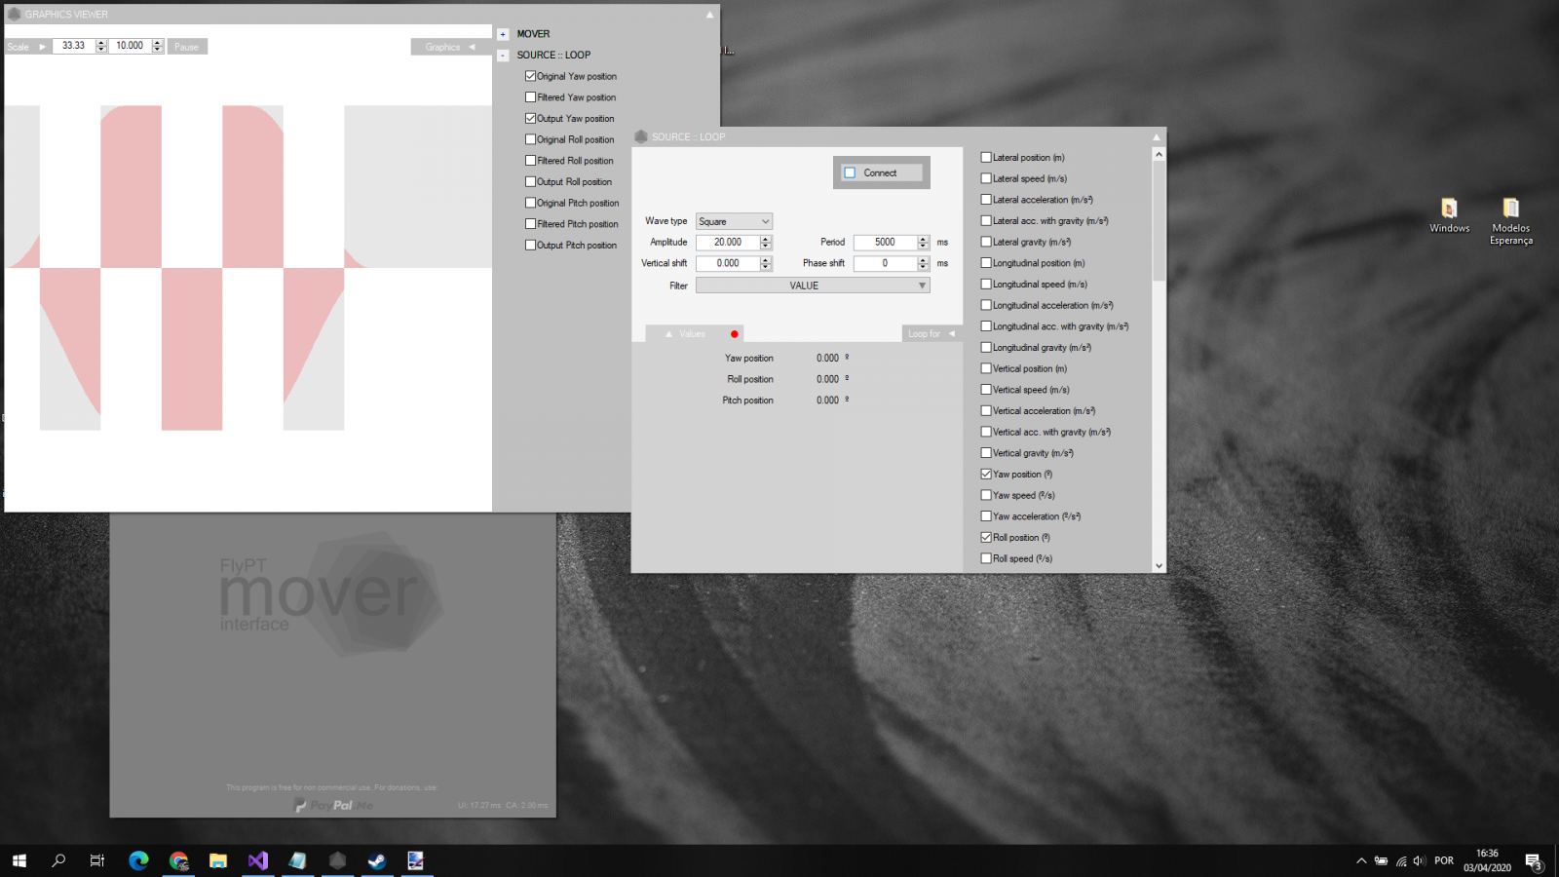This screenshot has height=877, width=1559.
Task: Check Longitudinal position (m)
Action: pyautogui.click(x=986, y=263)
